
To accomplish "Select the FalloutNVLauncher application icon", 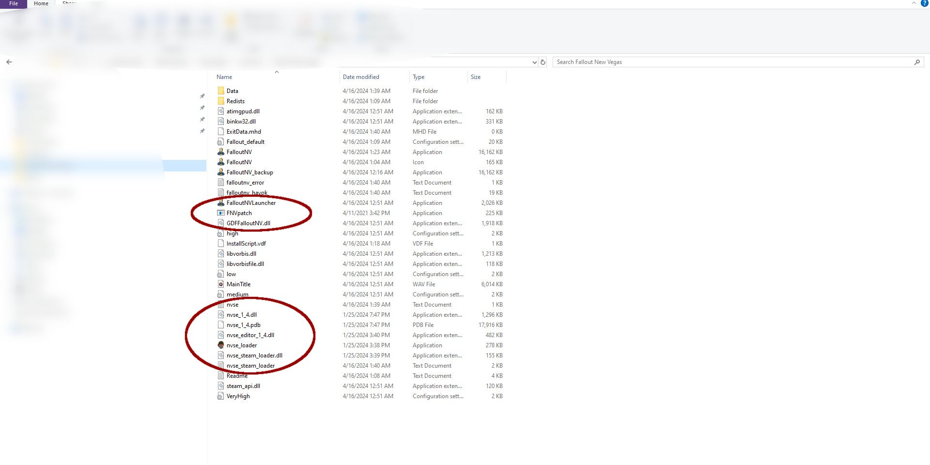I will pyautogui.click(x=221, y=202).
